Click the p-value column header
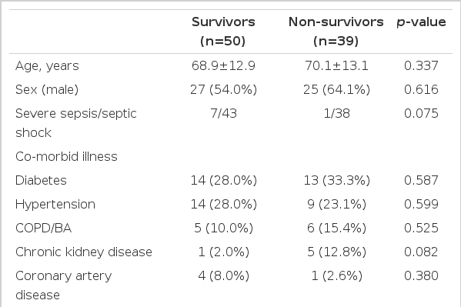Screen dimensions: 461x307 click(421, 22)
